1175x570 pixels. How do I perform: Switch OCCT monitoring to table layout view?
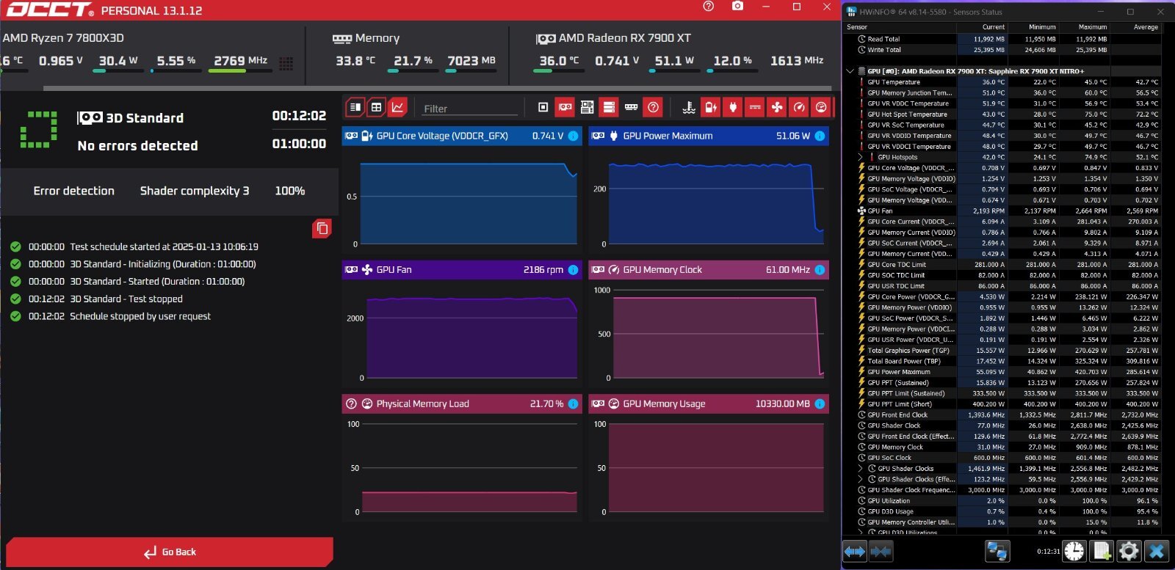tap(376, 107)
